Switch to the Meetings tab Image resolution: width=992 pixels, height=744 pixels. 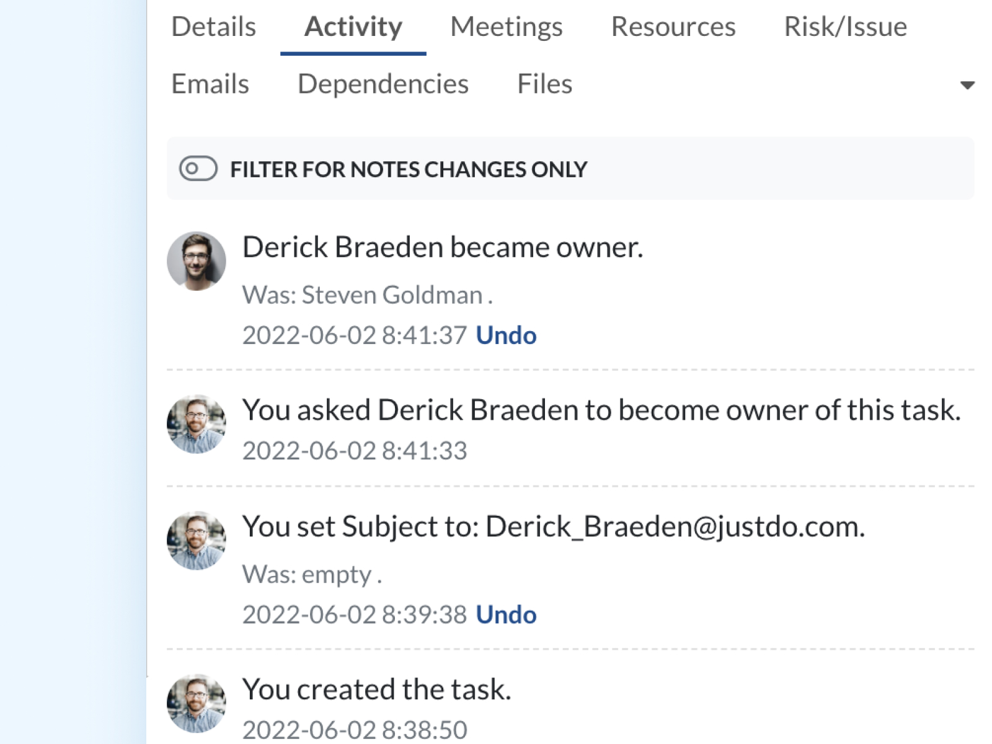pos(506,27)
